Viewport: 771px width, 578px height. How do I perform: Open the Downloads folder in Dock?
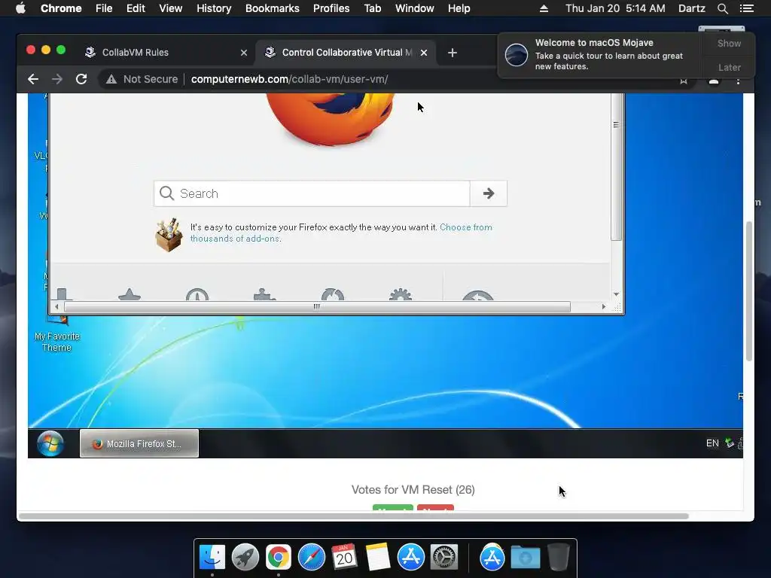coord(525,558)
